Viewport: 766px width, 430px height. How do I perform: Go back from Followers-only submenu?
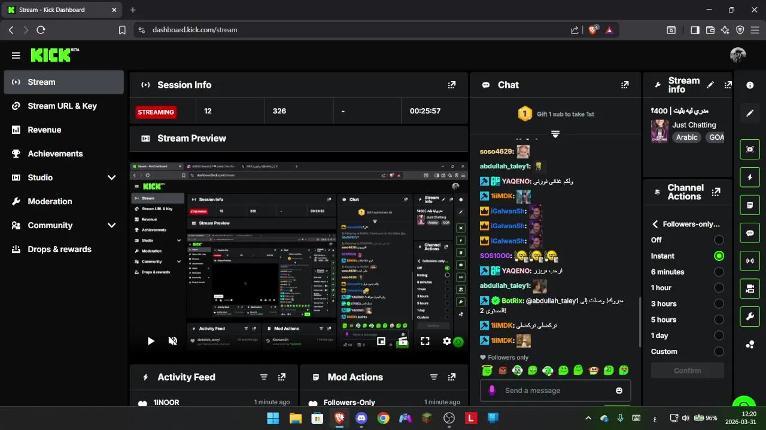(655, 224)
